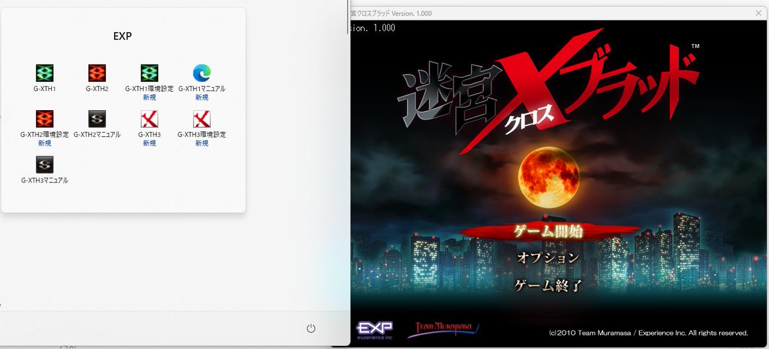This screenshot has width=769, height=349.
Task: Launch the G-XTH3 game icon
Action: coord(149,119)
